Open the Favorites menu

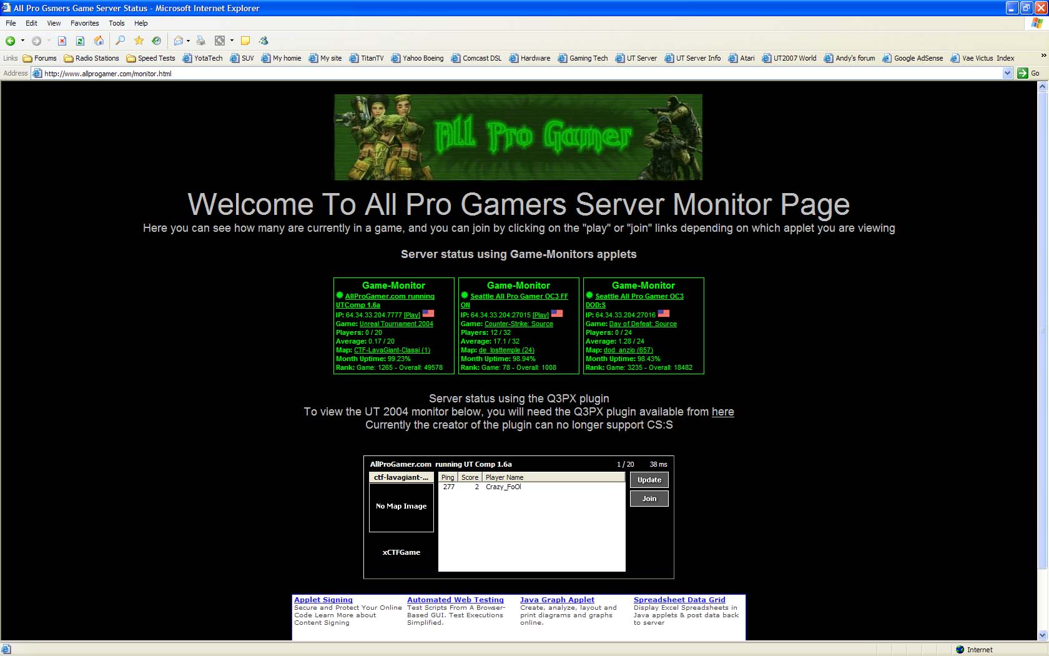point(84,23)
